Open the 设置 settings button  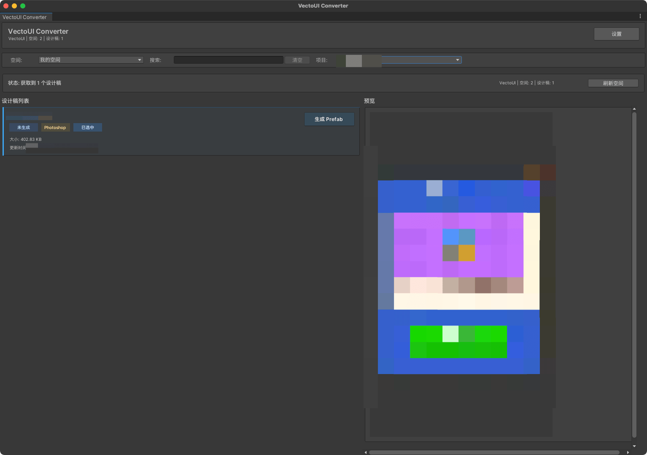point(616,34)
